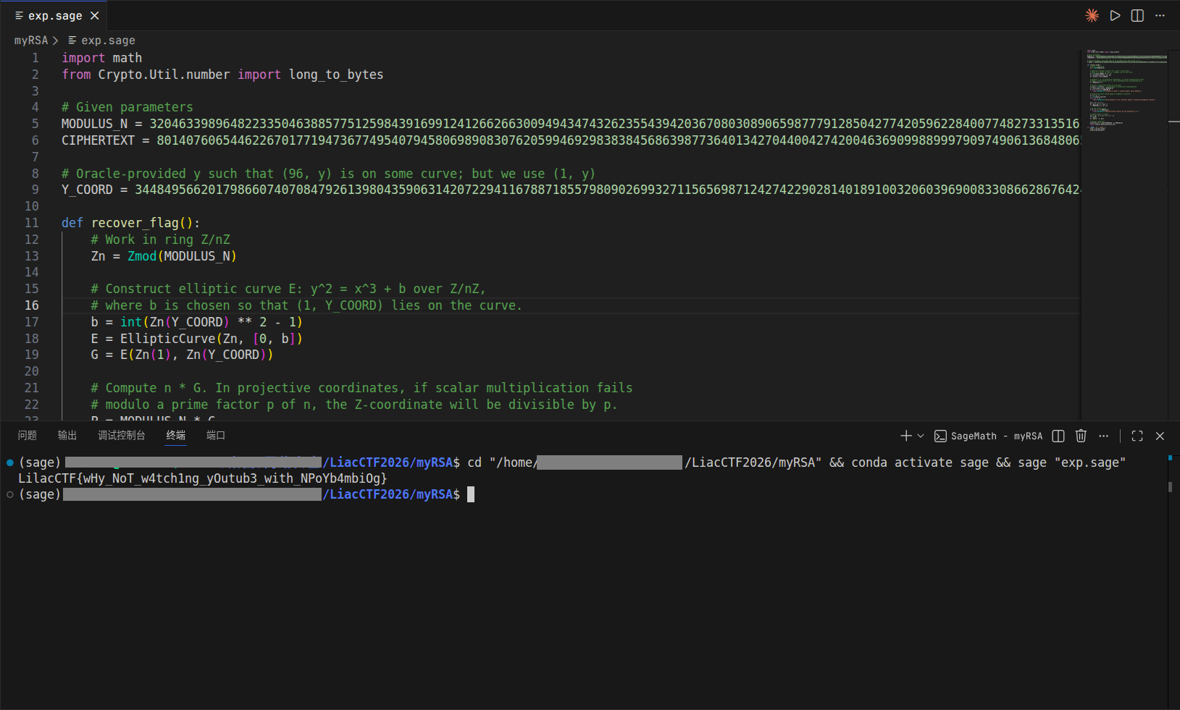Close the bottom terminal panel

point(1160,436)
